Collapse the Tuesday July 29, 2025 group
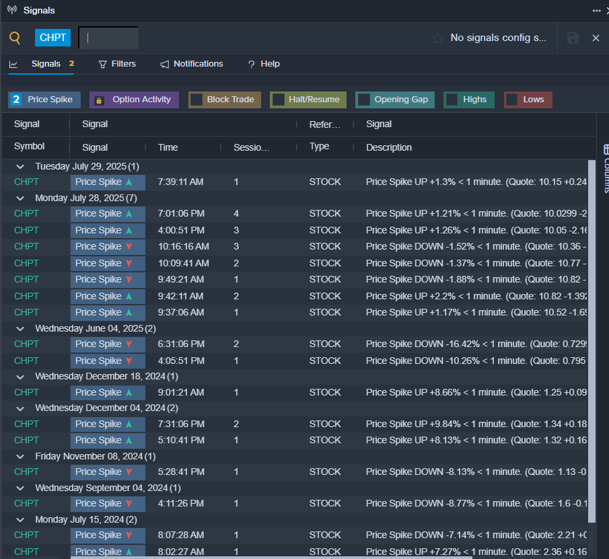The width and height of the screenshot is (609, 559). 20,167
